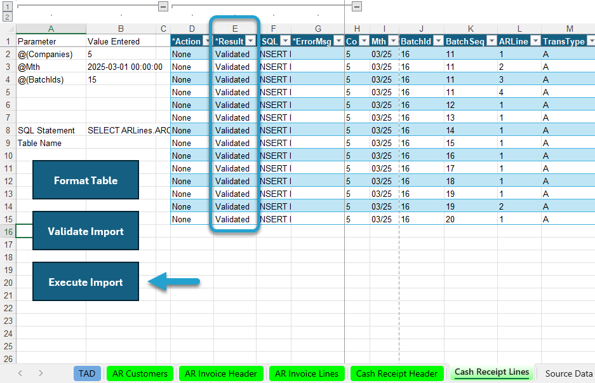This screenshot has width=595, height=383.
Task: Open the SQL column filter dropdown
Action: click(x=285, y=41)
